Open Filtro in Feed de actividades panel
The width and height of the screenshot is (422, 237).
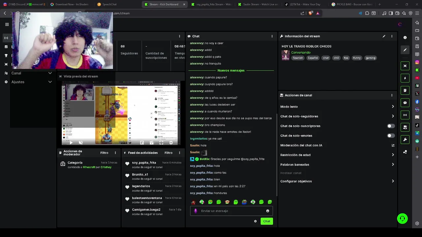tap(168, 153)
